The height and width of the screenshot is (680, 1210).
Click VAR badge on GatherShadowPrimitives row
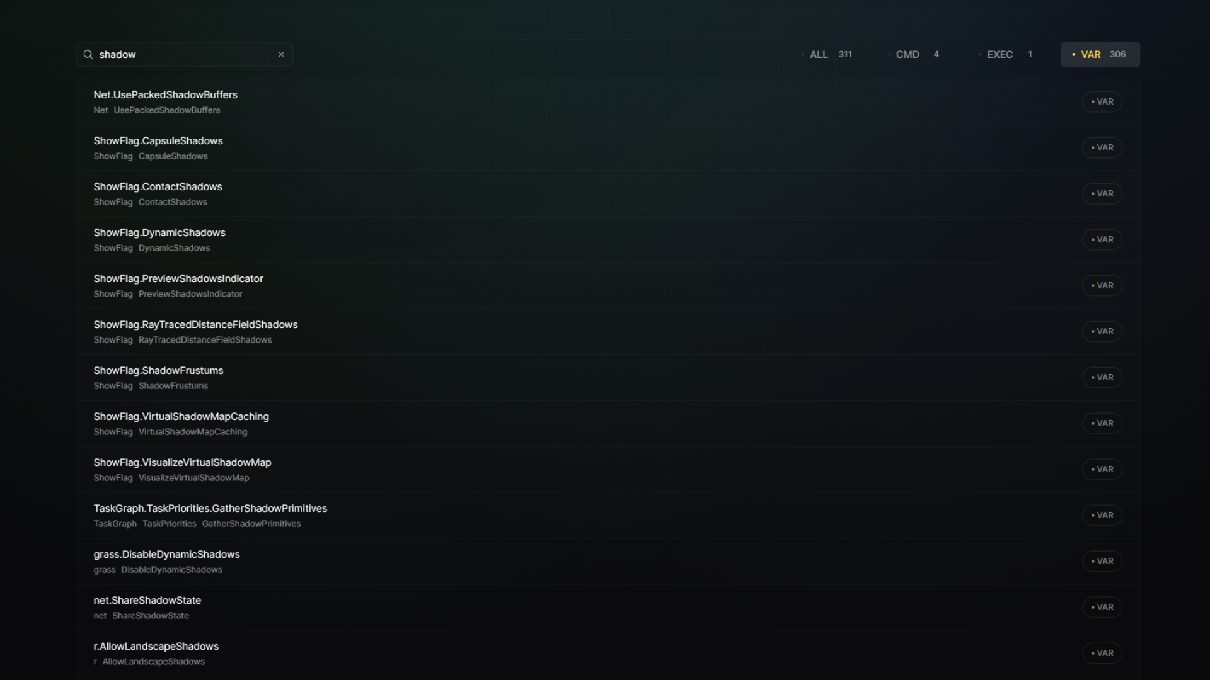pyautogui.click(x=1102, y=515)
